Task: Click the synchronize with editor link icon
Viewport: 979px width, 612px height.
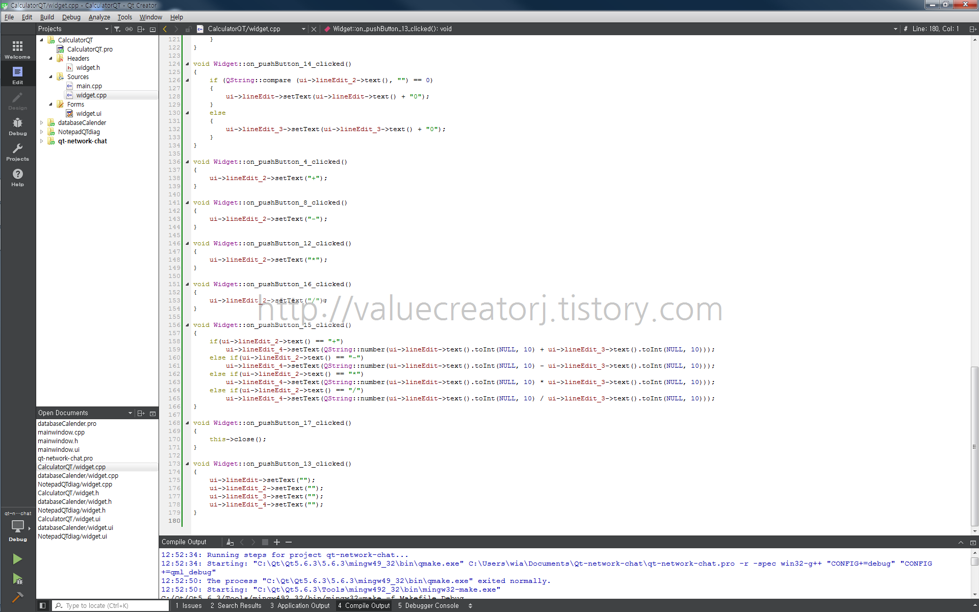Action: pyautogui.click(x=129, y=29)
